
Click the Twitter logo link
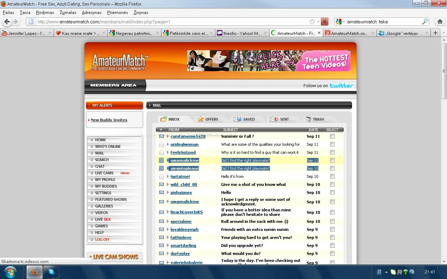[341, 85]
